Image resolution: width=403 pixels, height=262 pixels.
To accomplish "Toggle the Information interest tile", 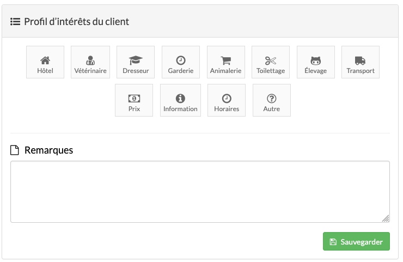I will [180, 100].
